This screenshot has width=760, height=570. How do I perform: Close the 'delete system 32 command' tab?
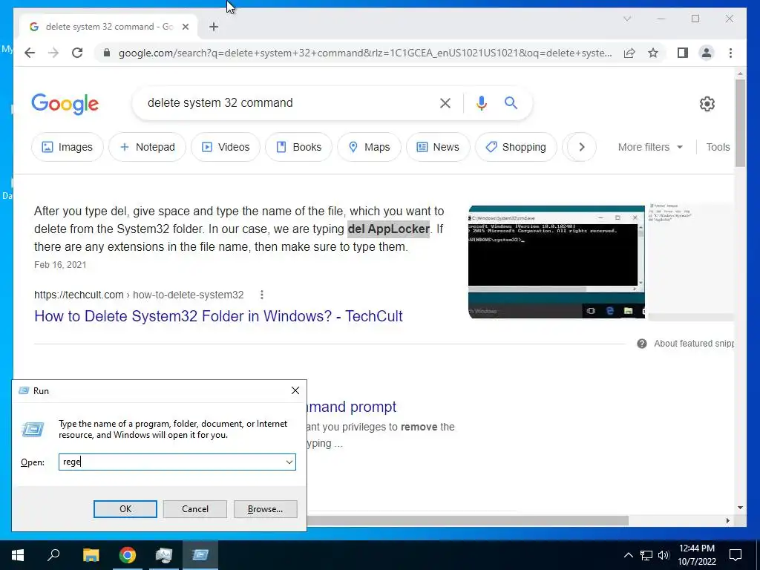185,27
